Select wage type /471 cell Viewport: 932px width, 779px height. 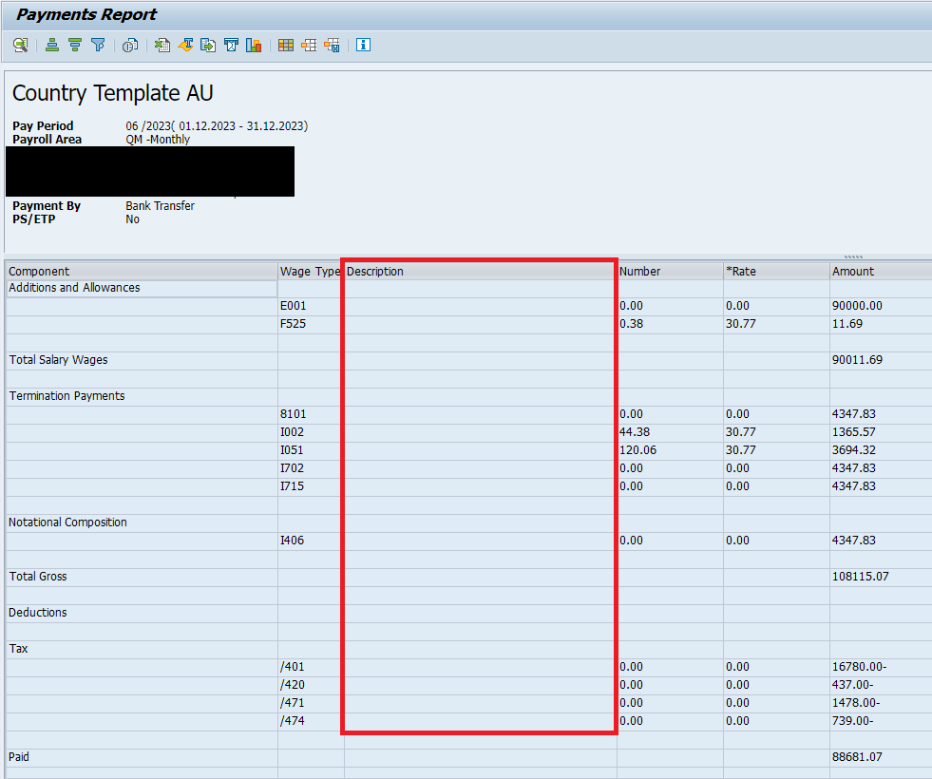point(311,703)
